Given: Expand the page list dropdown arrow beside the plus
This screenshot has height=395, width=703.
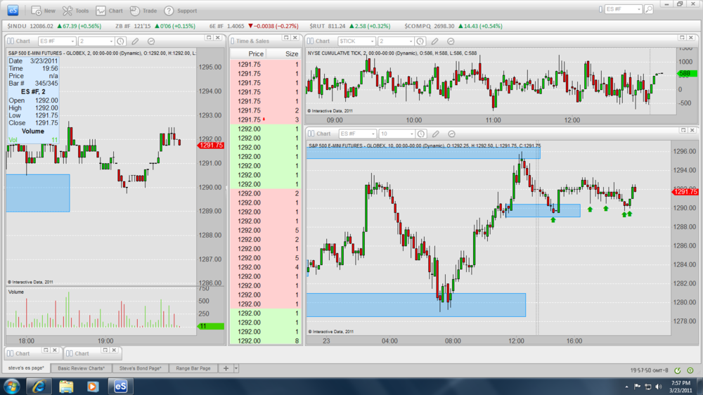Looking at the screenshot, I should 236,368.
